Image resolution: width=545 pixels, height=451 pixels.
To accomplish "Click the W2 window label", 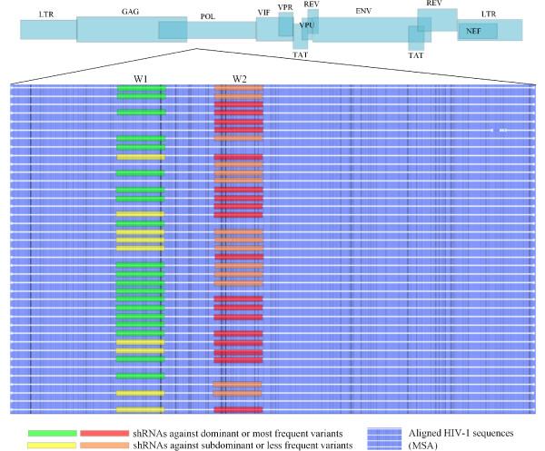I will point(239,79).
